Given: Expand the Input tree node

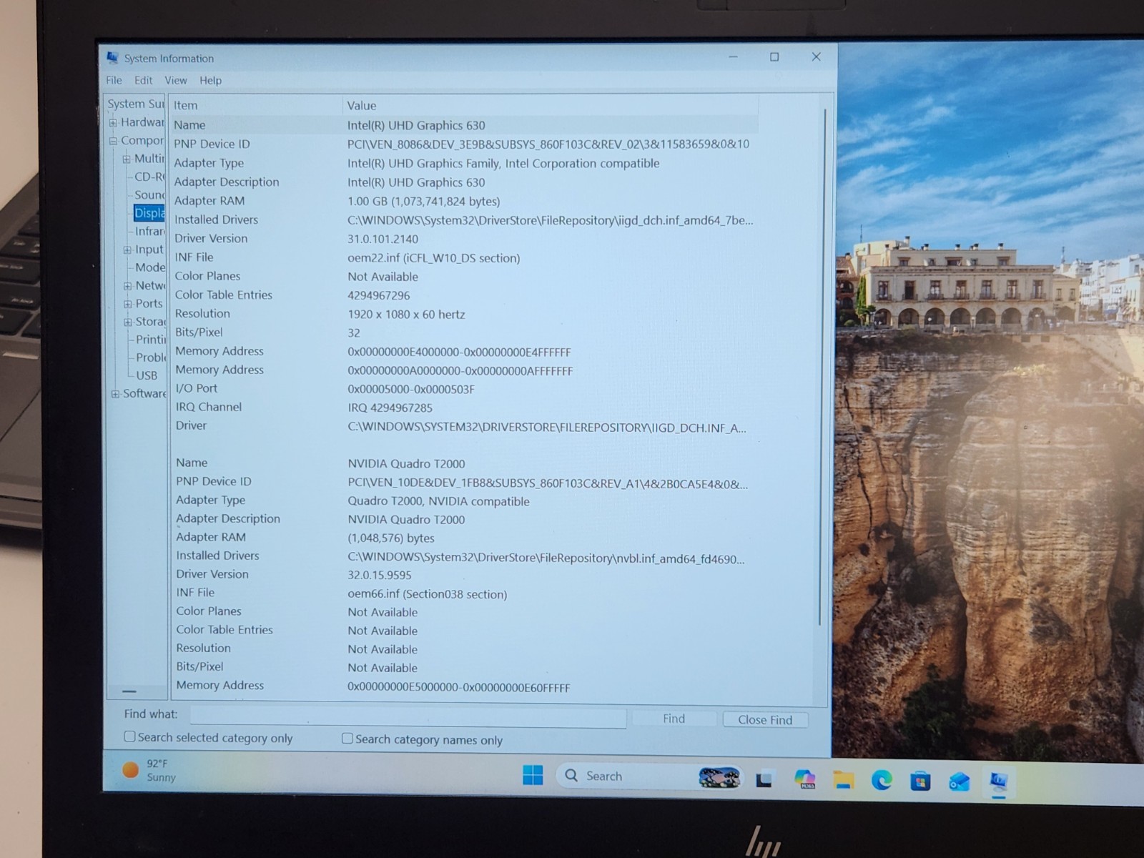Looking at the screenshot, I should coord(127,250).
